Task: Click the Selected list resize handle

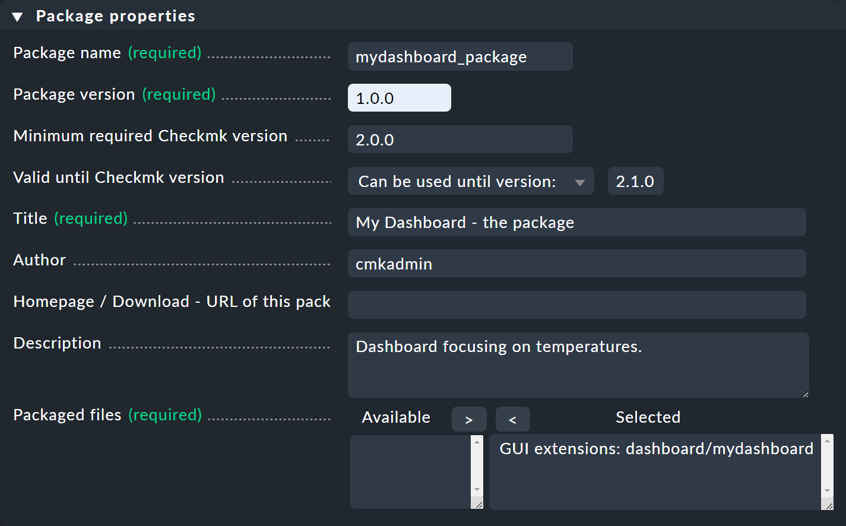Action: pyautogui.click(x=829, y=505)
